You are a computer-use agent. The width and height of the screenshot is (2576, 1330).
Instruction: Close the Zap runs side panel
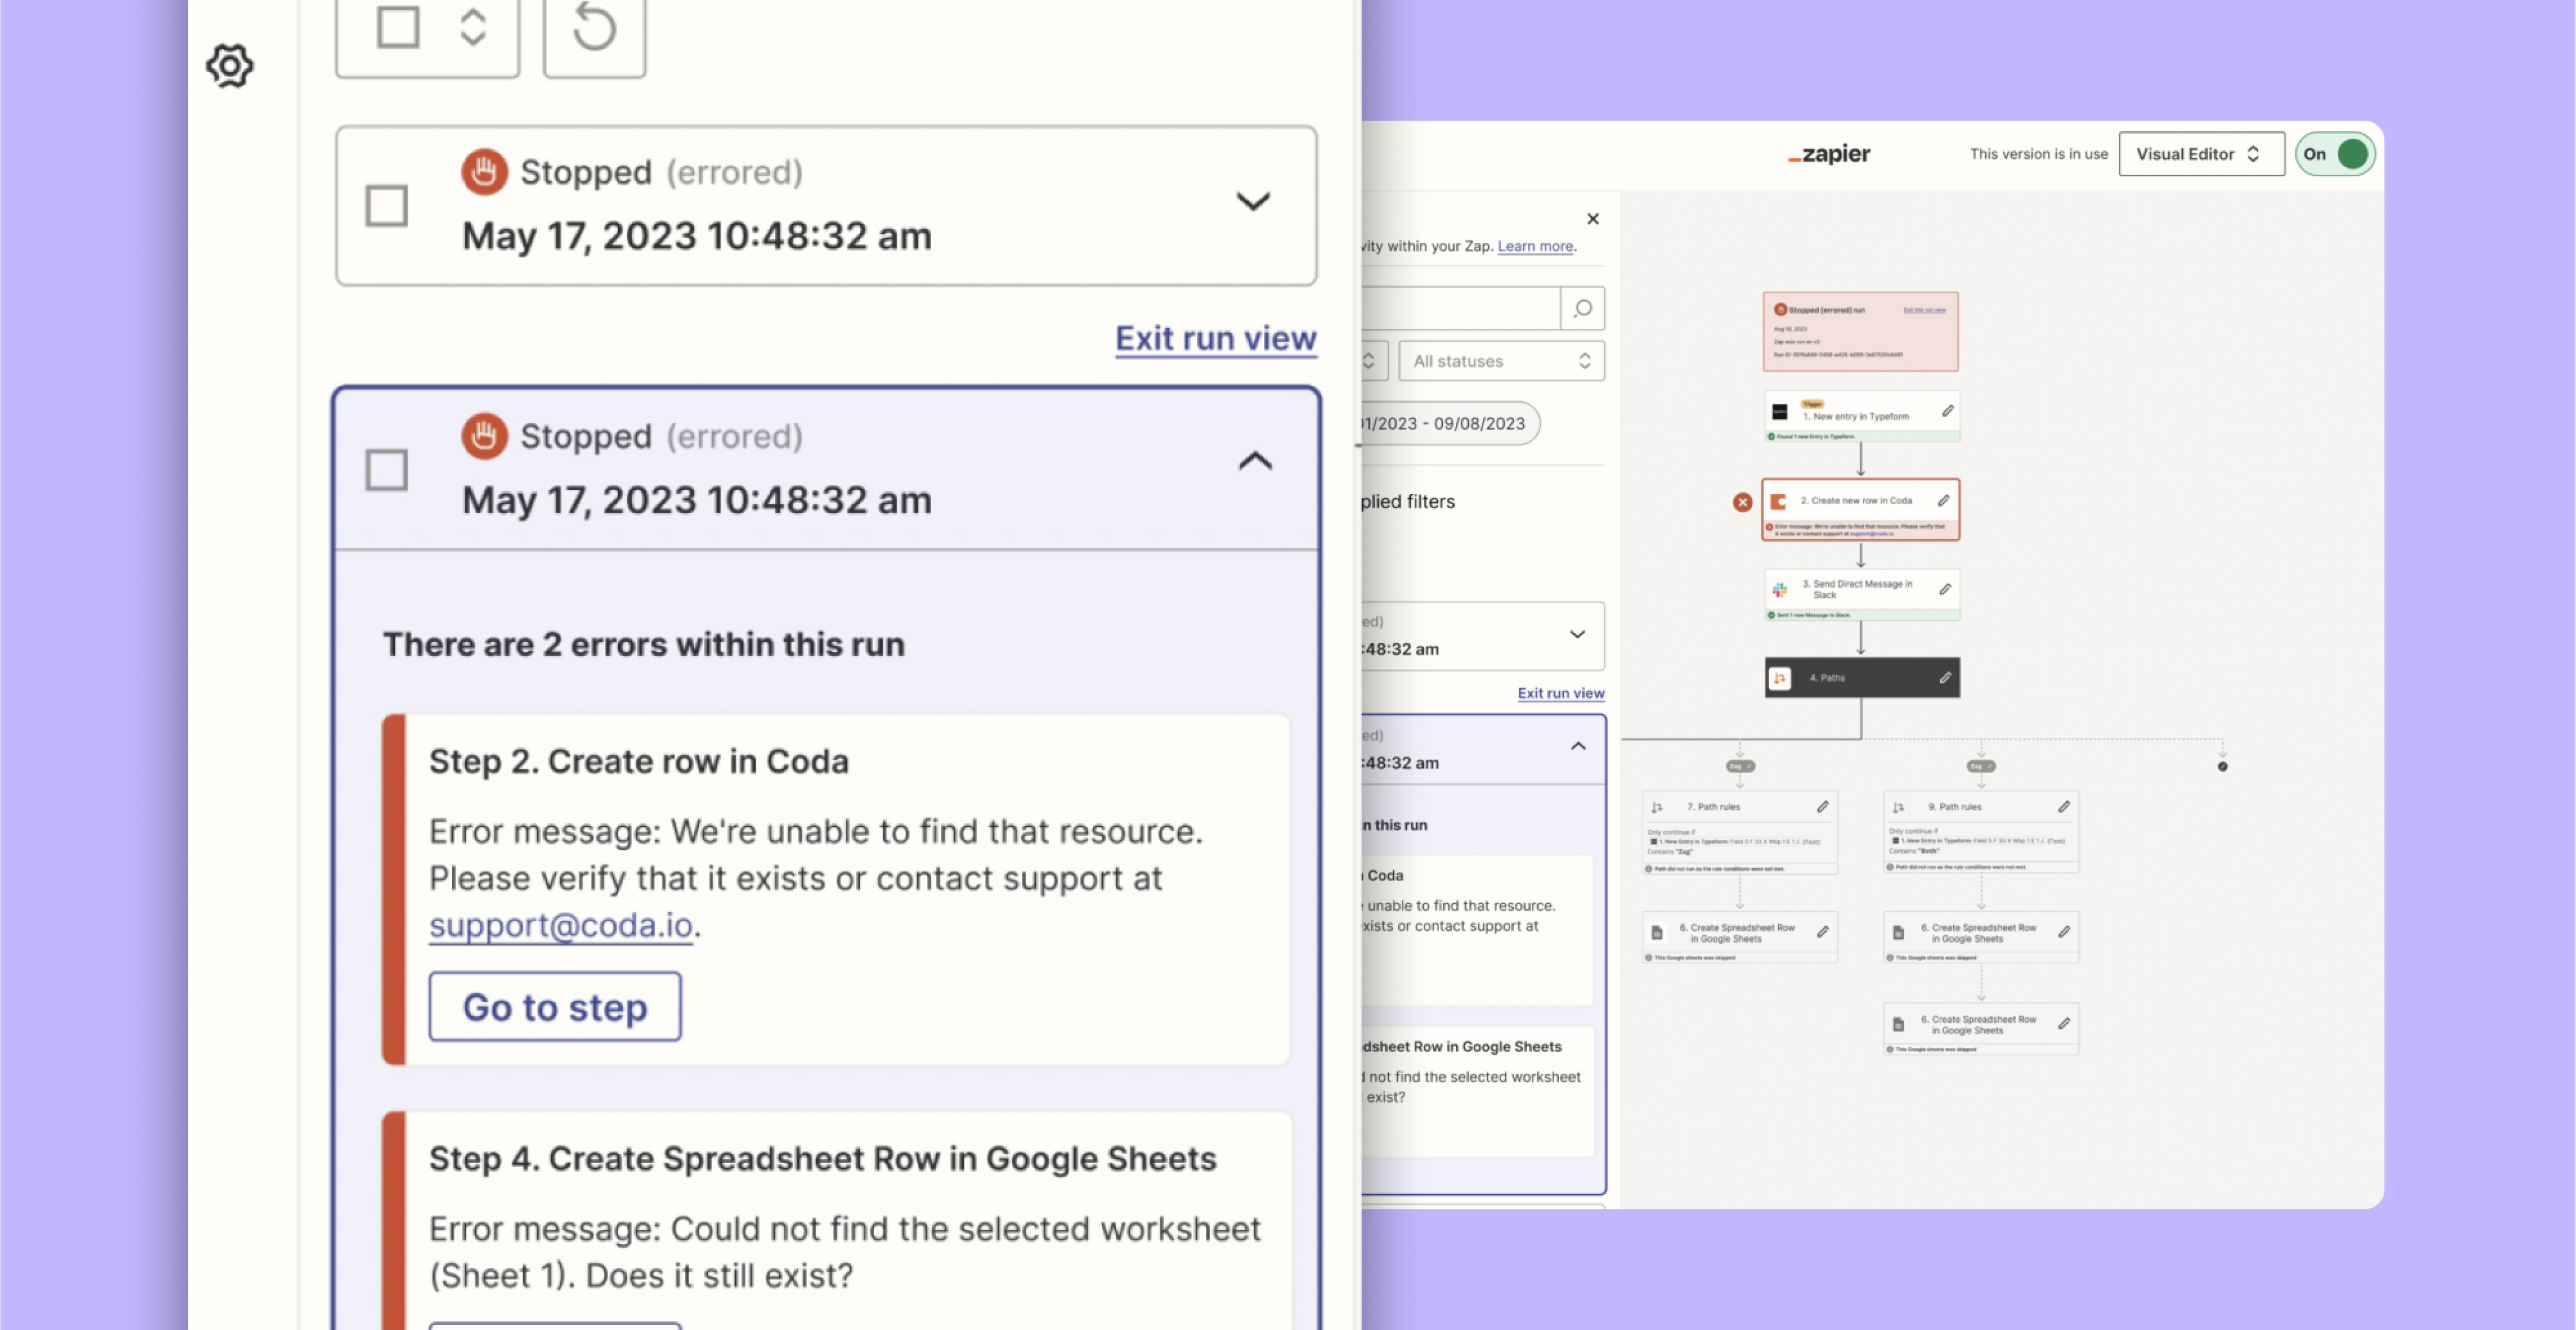click(1593, 219)
